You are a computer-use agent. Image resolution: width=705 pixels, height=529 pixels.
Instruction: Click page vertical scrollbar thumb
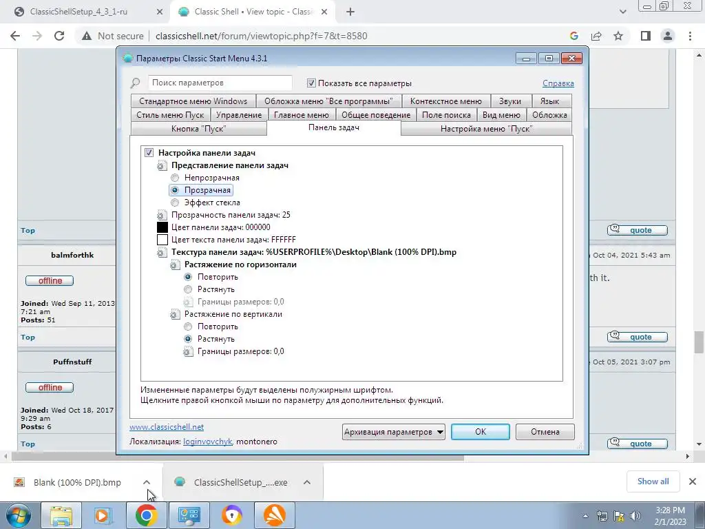[699, 342]
